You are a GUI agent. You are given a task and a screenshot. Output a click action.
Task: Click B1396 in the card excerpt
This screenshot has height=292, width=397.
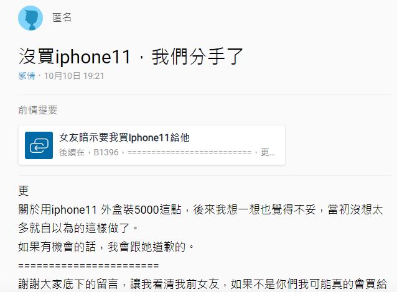[x=106, y=152]
